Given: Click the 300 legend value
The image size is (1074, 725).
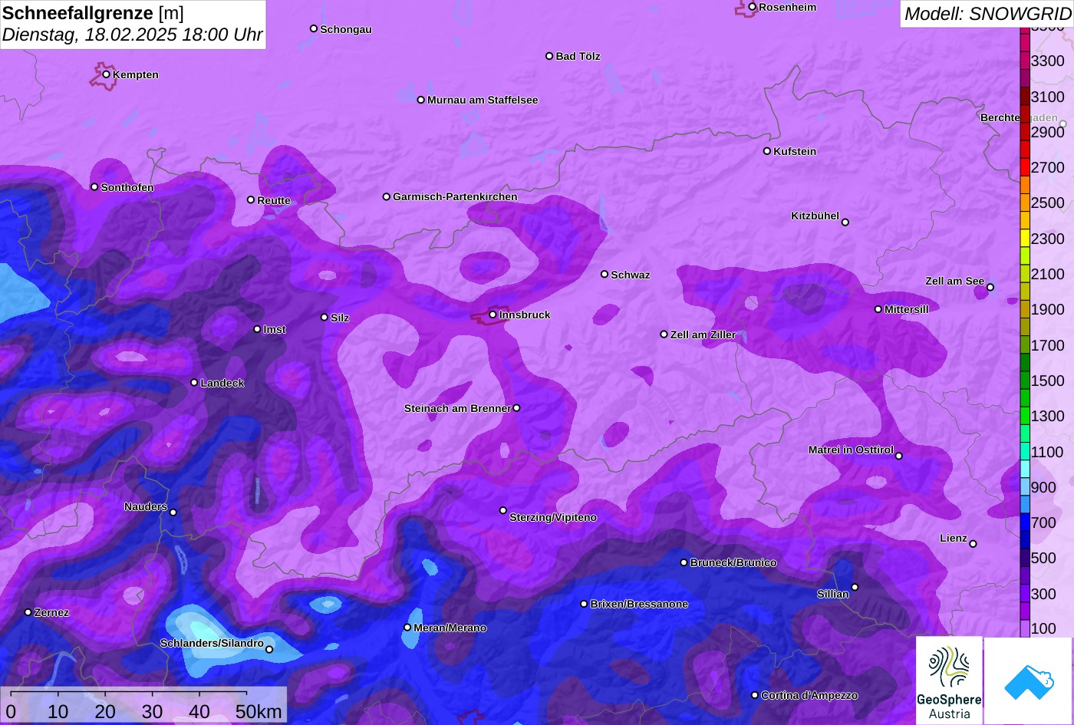Looking at the screenshot, I should tap(1044, 594).
